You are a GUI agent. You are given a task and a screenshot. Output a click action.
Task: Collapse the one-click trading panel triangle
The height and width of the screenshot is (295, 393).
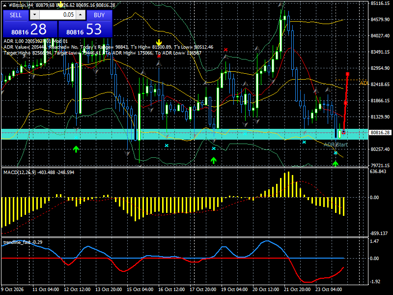[x=4, y=5]
